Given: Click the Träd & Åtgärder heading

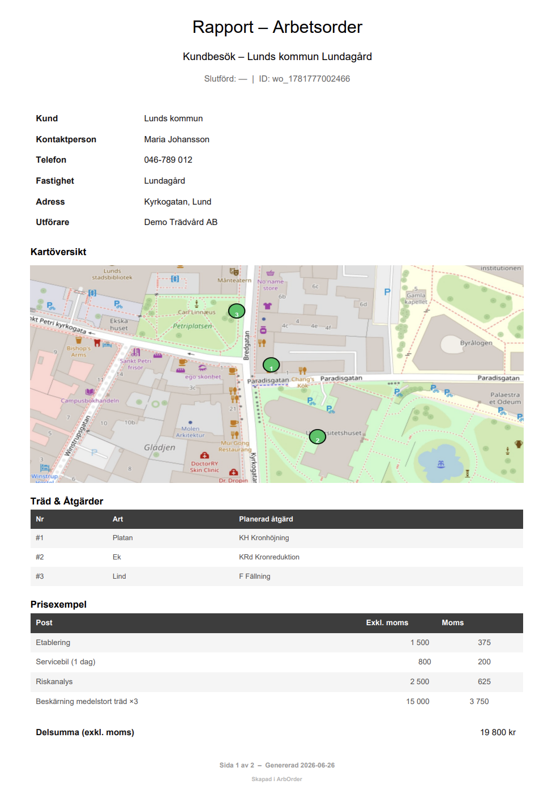Looking at the screenshot, I should point(67,501).
